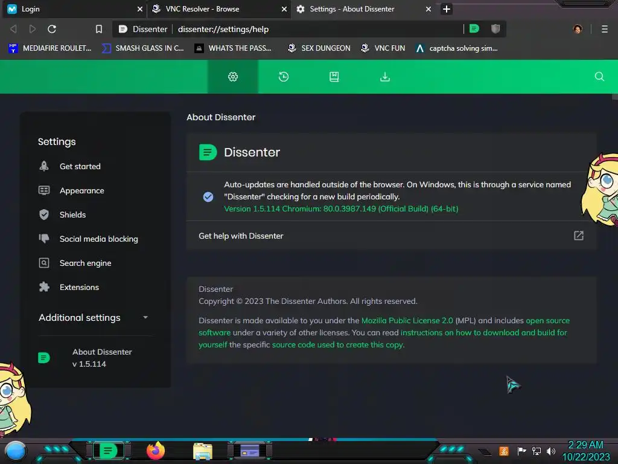Reload the page
Viewport: 618px width, 464px height.
[52, 29]
